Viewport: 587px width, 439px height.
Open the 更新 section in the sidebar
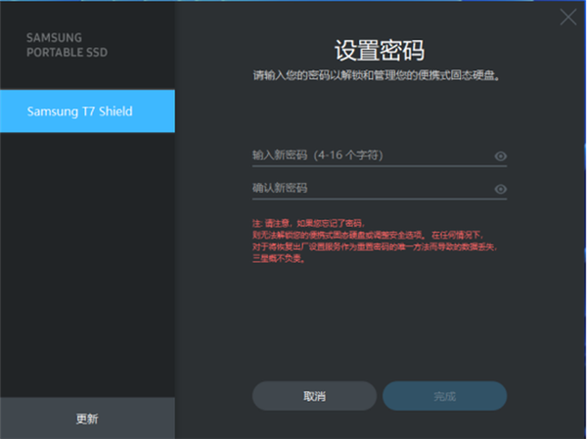tap(88, 418)
